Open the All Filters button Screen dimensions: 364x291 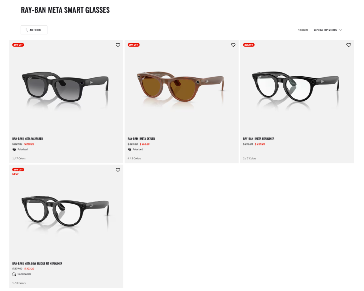34,30
